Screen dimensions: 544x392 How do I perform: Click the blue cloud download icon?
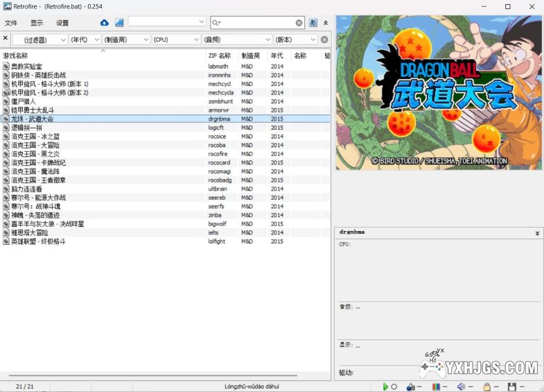105,23
